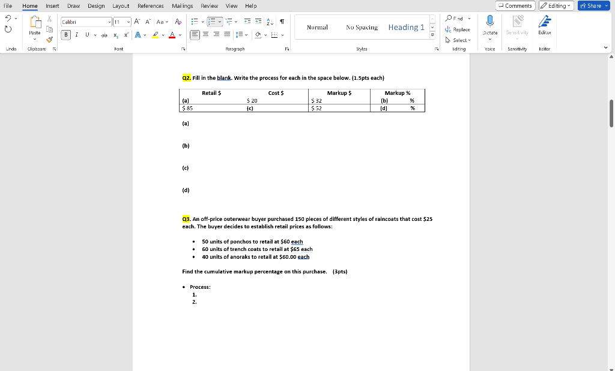This screenshot has height=371, width=615.
Task: Click the Share button
Action: 593,5
